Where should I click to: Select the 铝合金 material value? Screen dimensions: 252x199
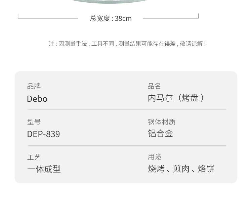pos(160,134)
